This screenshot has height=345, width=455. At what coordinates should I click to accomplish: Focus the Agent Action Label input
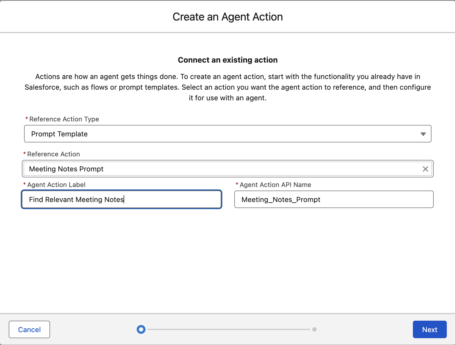pos(121,200)
